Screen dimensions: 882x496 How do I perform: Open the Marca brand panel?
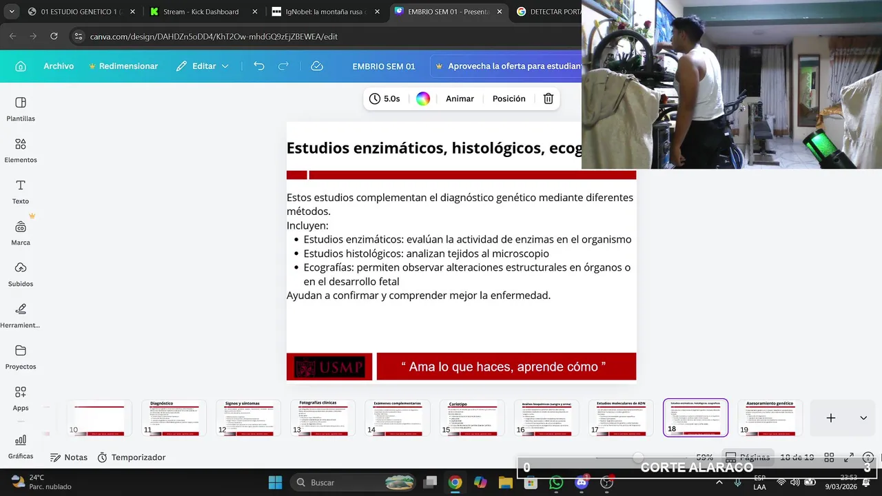tap(21, 233)
